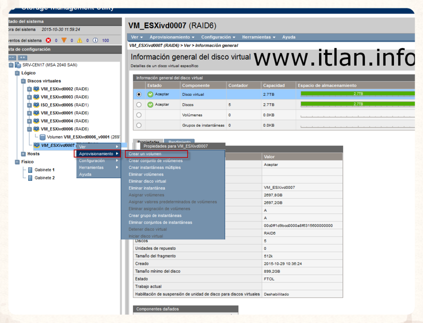Image resolution: width=423 pixels, height=323 pixels.
Task: Collapse the Discos virtuales tree node
Action: click(23, 81)
